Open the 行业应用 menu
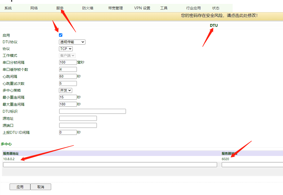283x195 pixels. tap(193, 8)
